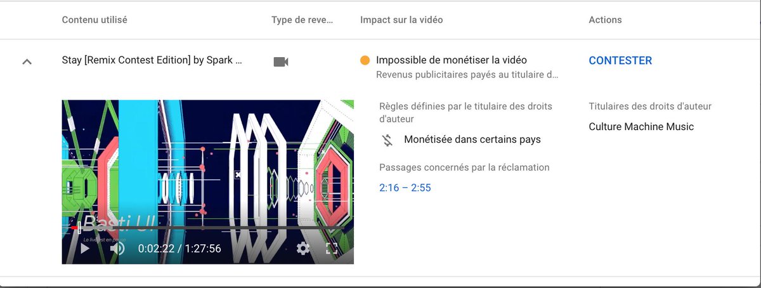Select the Culture Machine Music rights holder
This screenshot has width=761, height=288.
641,126
